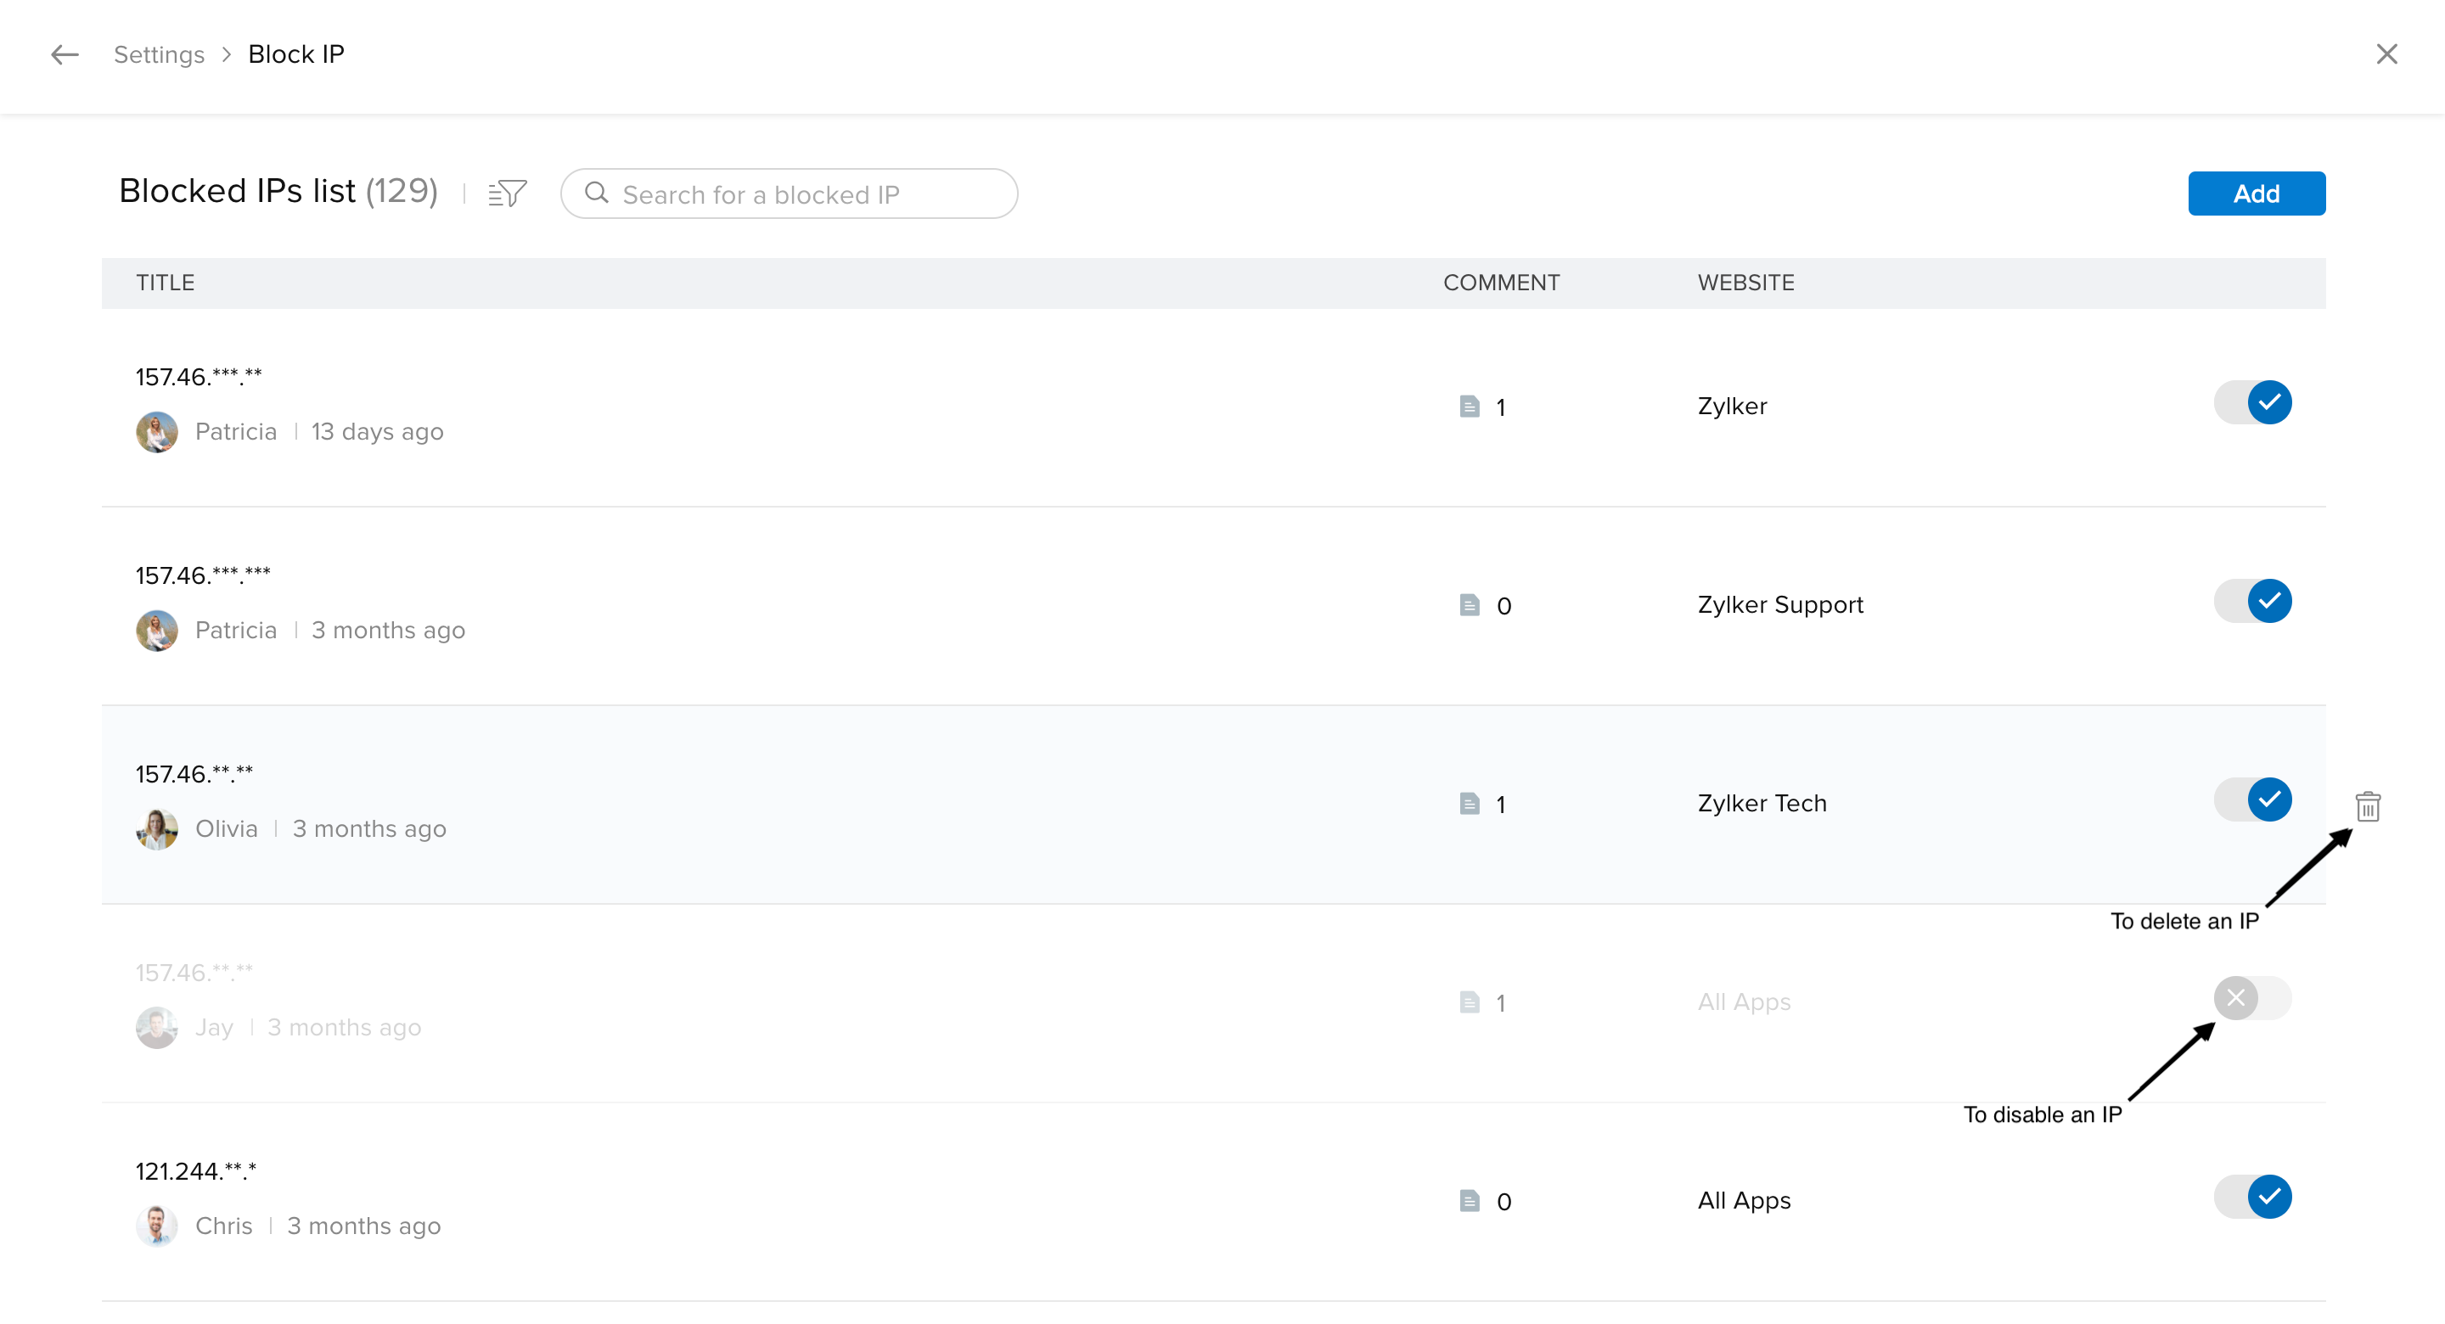
Task: Click the name Chris
Action: [x=224, y=1226]
